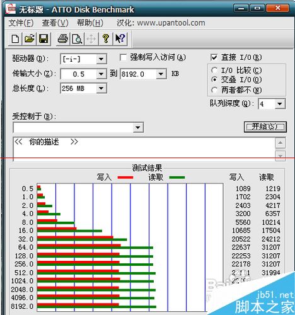Minimize the ATTO Disk Benchmark window
Screen dimensions: 295x315
pyautogui.click(x=241, y=8)
